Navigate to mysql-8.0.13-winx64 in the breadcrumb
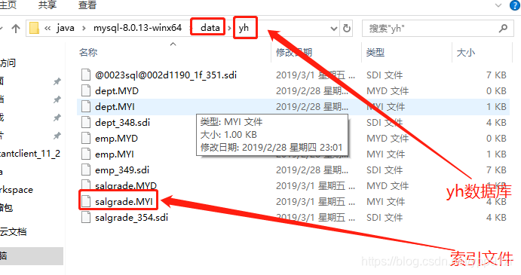Screen dimensions: 521x275 coord(137,28)
